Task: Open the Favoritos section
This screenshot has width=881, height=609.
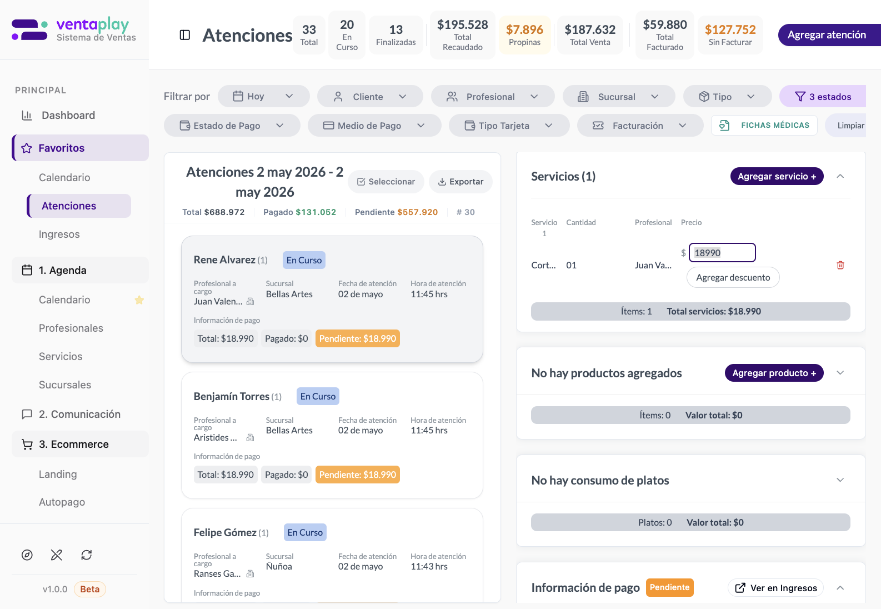Action: point(81,148)
